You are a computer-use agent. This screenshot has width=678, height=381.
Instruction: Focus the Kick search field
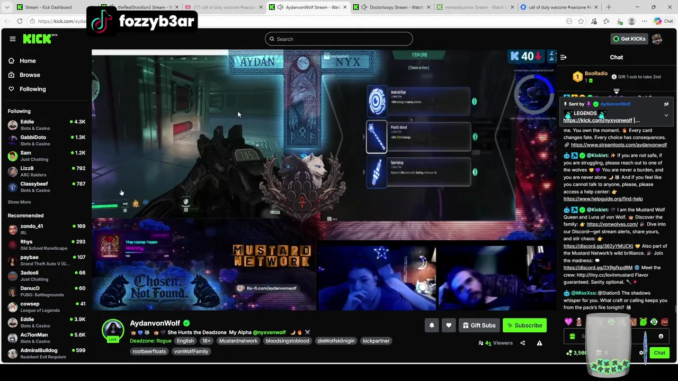pos(339,39)
